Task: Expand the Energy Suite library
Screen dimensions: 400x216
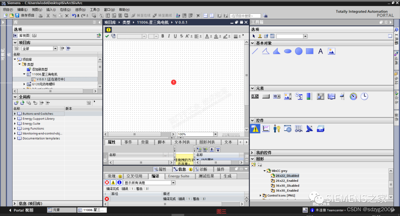Action: click(x=15, y=124)
